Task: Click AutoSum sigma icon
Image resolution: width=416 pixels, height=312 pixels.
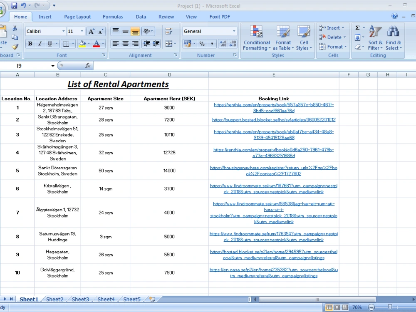Action: click(357, 27)
